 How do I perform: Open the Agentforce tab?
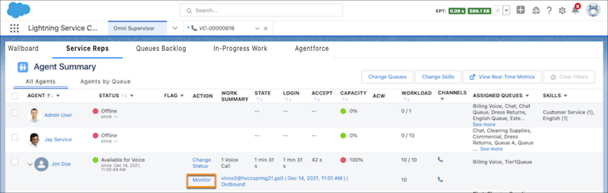[x=312, y=48]
